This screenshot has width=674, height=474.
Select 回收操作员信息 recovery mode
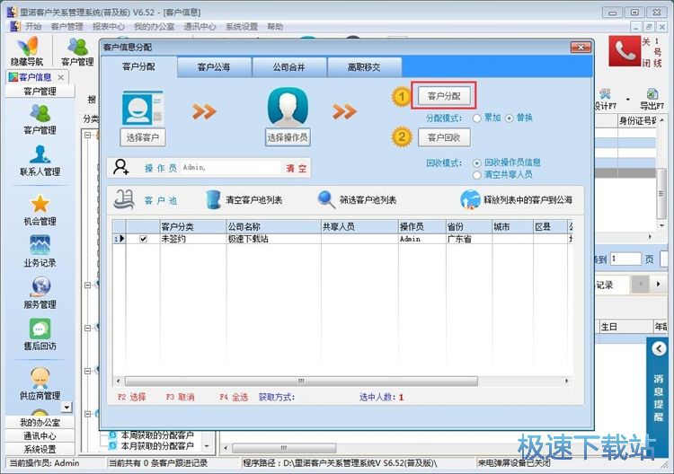pos(476,162)
